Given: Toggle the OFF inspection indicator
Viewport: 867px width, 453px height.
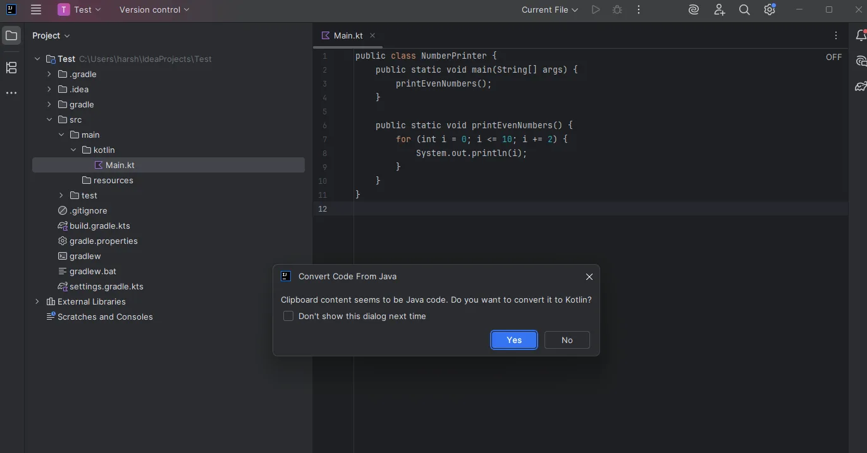Looking at the screenshot, I should click(833, 57).
